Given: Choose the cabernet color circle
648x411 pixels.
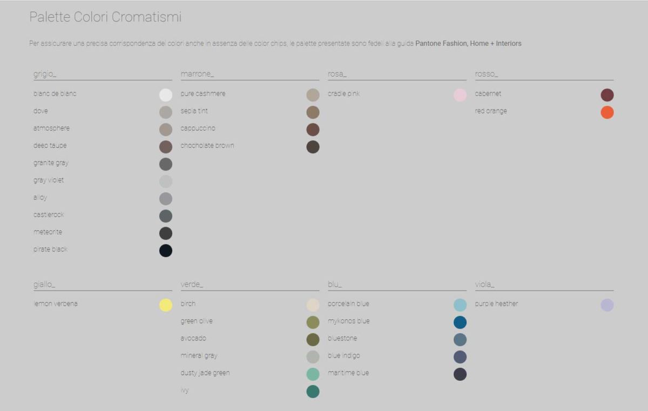Looking at the screenshot, I should (607, 95).
